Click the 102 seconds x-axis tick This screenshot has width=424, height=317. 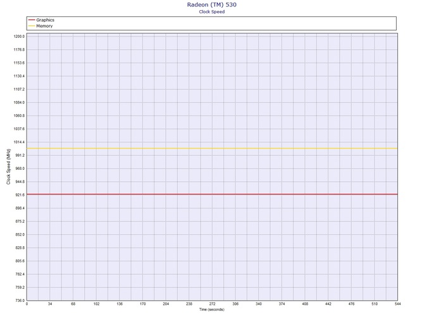coord(96,304)
